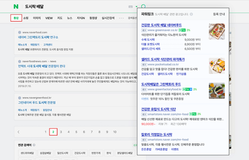Expand the green arrow dropdown beside search bar
249x160 pixels.
click(137, 7)
